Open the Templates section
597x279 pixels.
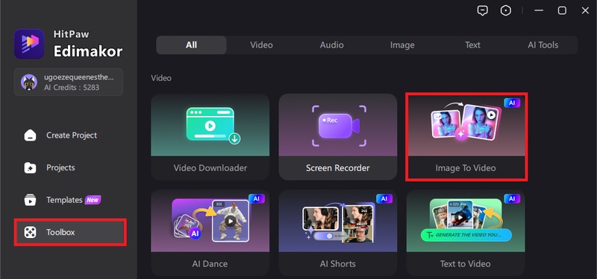(69, 200)
